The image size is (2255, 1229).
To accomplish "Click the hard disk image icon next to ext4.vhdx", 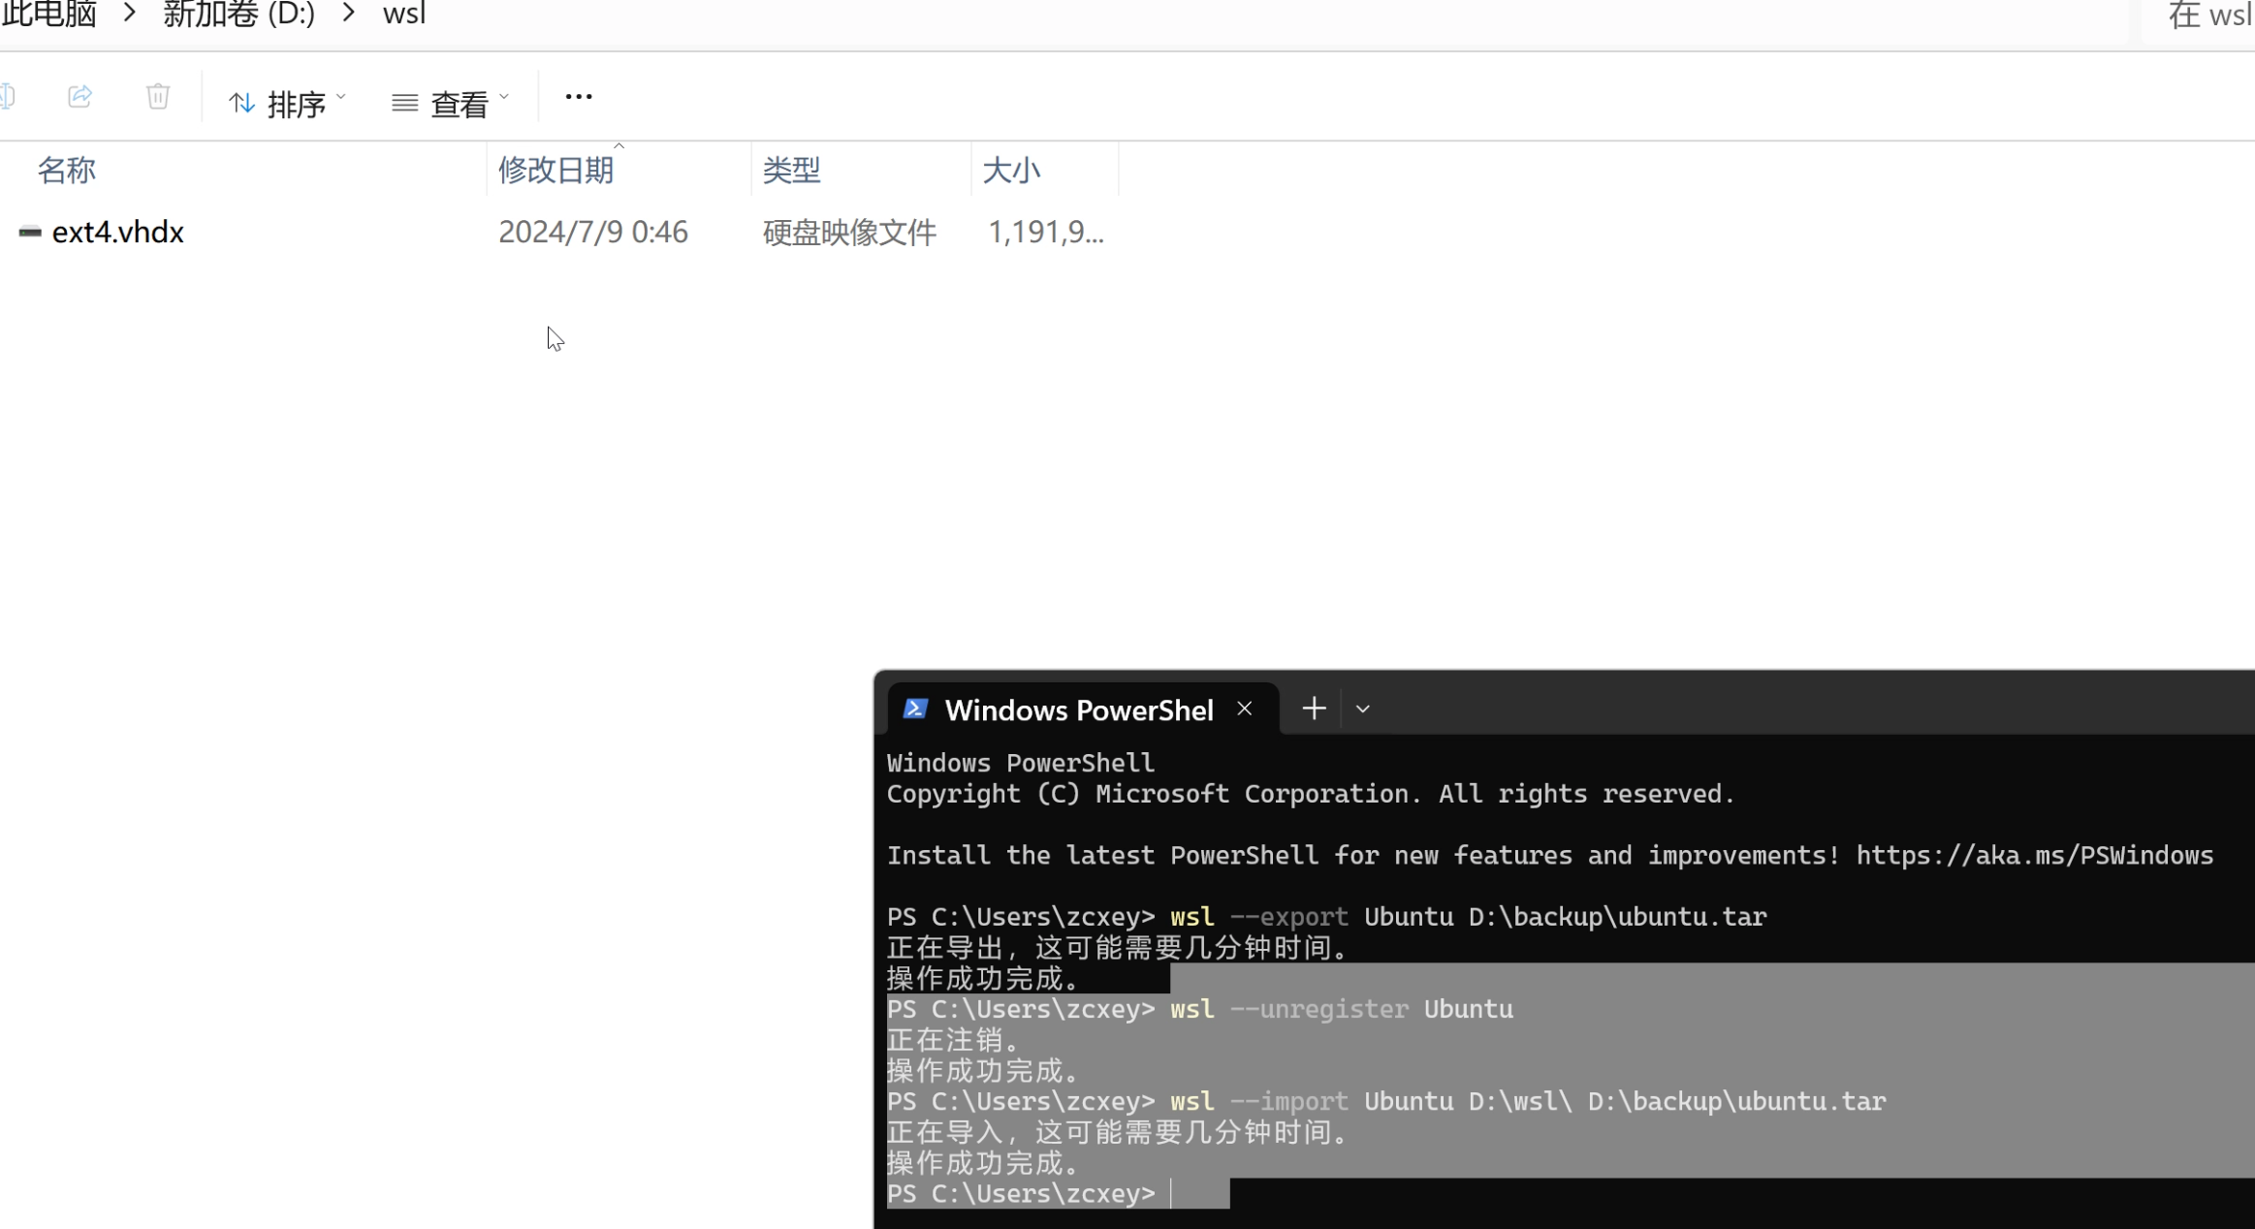I will point(29,232).
